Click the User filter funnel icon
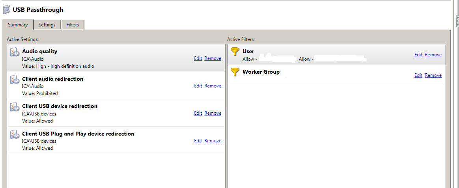This screenshot has height=188, width=459. tap(235, 52)
